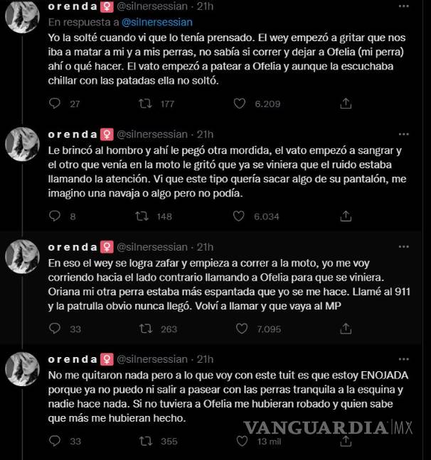This screenshot has width=431, height=460.
Task: Like the tweet with 6.209 likes
Action: pyautogui.click(x=240, y=104)
